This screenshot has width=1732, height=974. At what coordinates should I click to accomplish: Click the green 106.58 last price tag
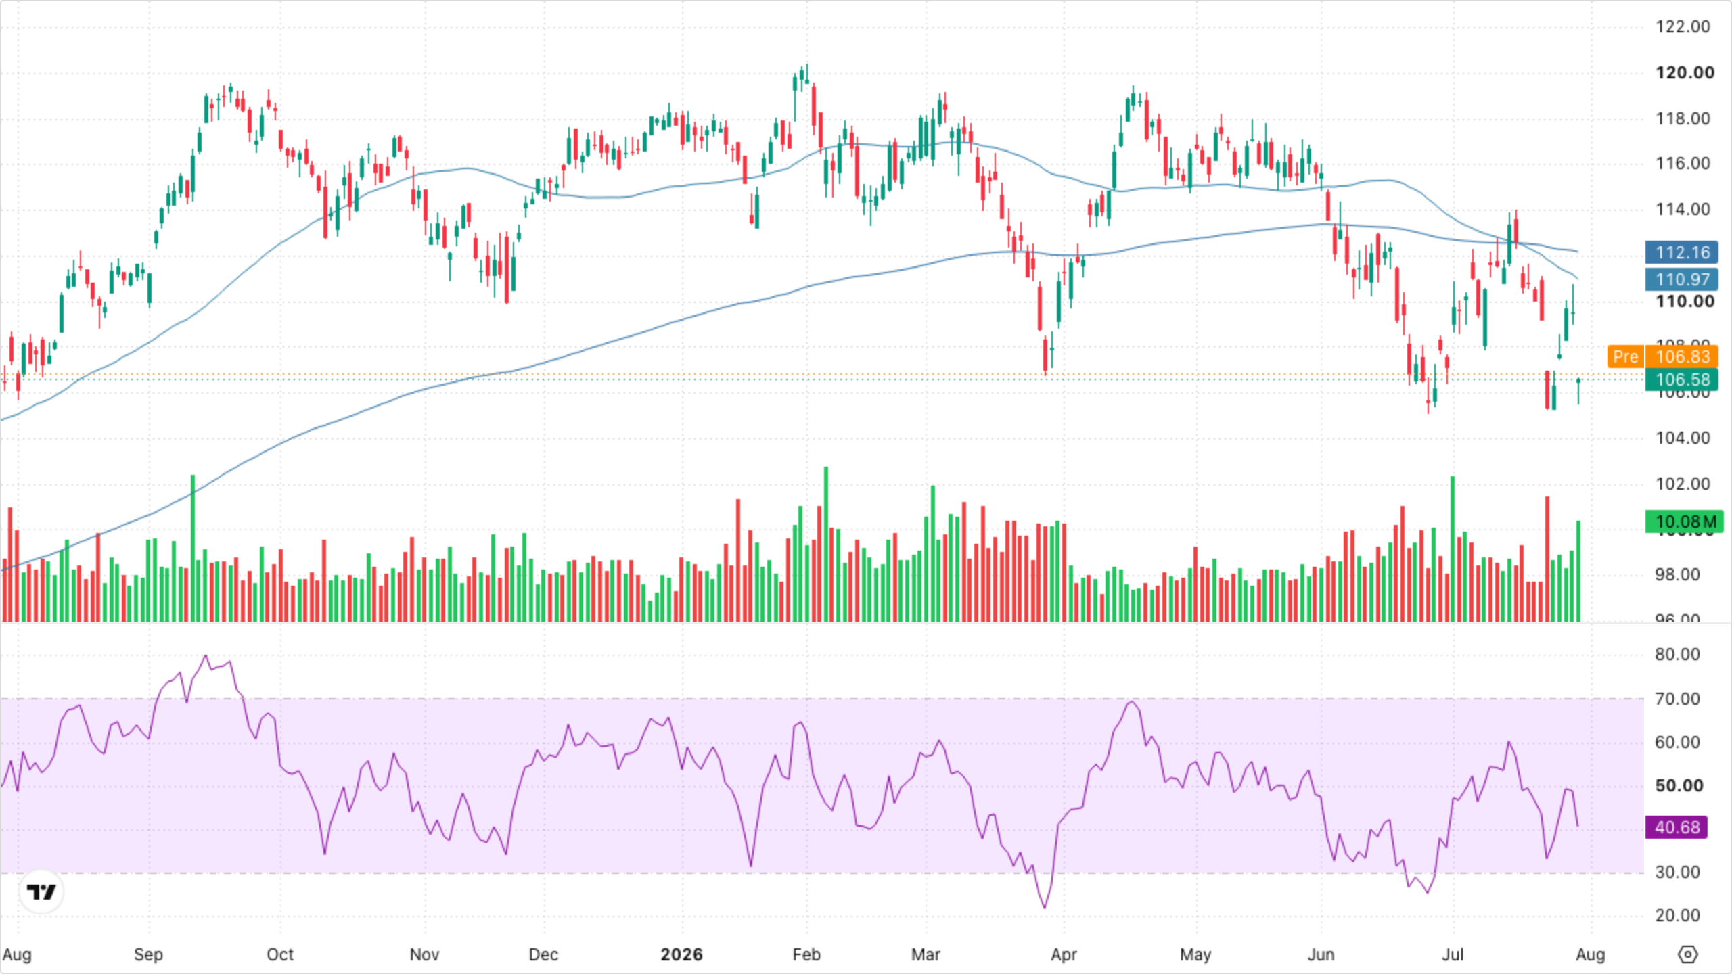pos(1681,379)
